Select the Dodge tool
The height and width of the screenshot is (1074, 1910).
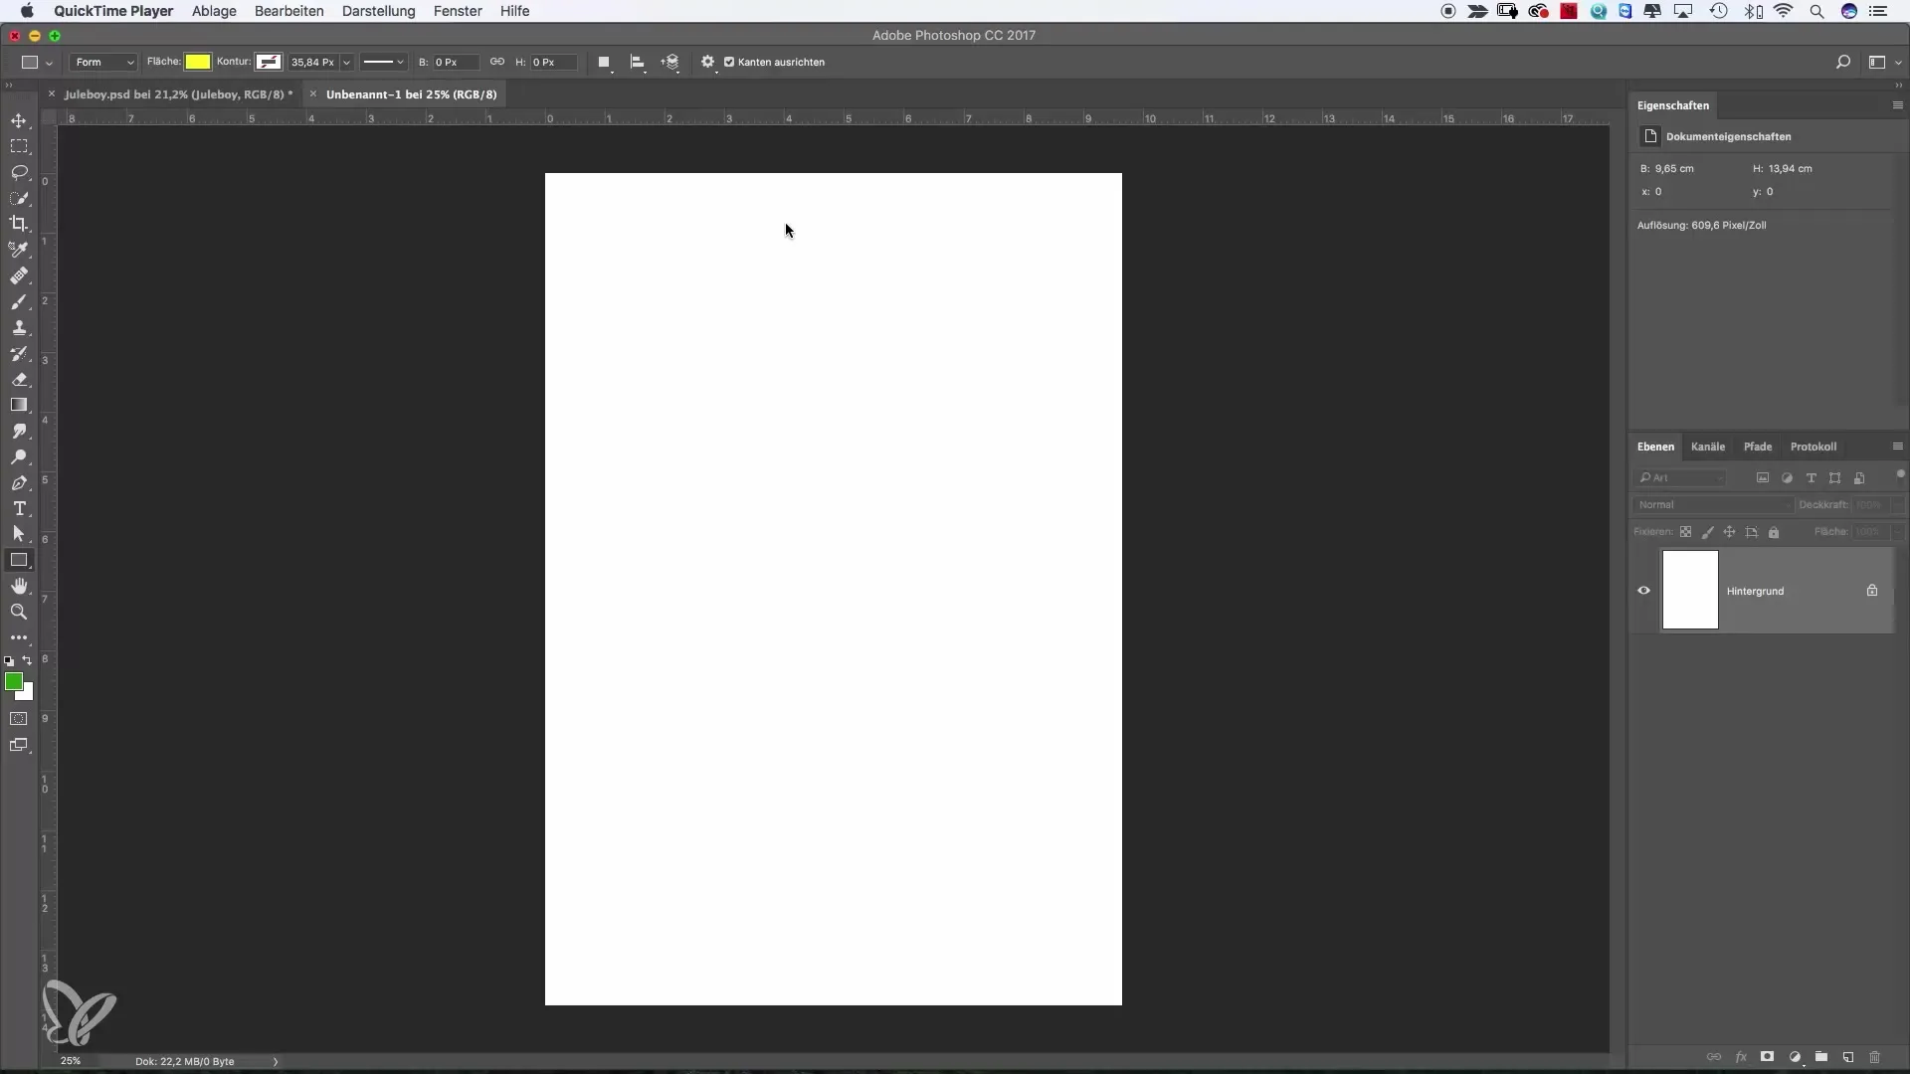19,456
